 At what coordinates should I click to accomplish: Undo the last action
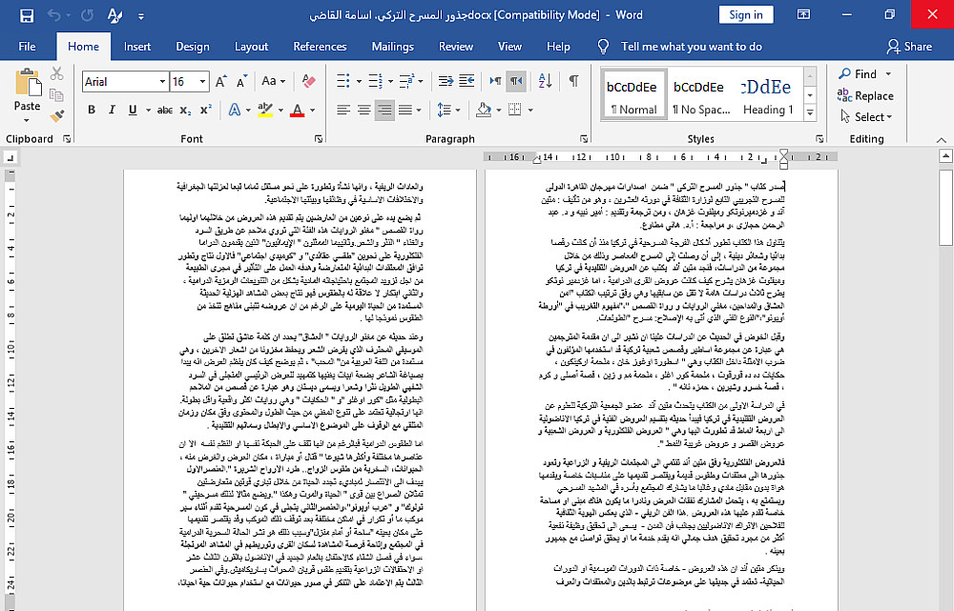53,15
